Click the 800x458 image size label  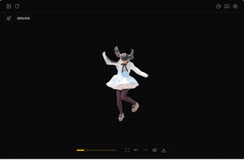tap(23, 18)
